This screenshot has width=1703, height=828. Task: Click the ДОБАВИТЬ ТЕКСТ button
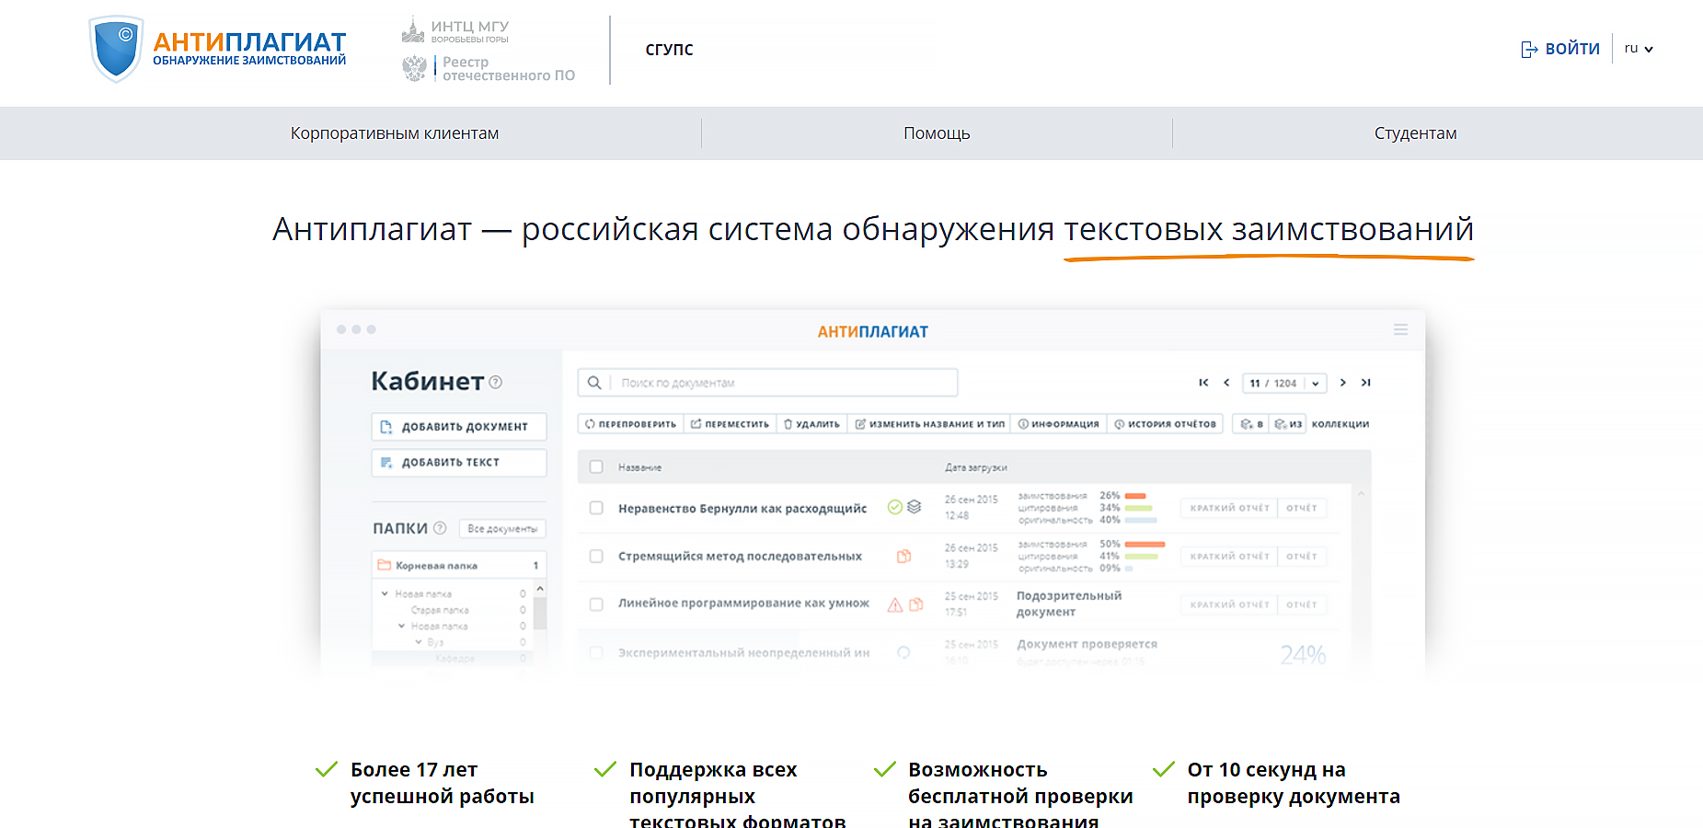point(459,462)
